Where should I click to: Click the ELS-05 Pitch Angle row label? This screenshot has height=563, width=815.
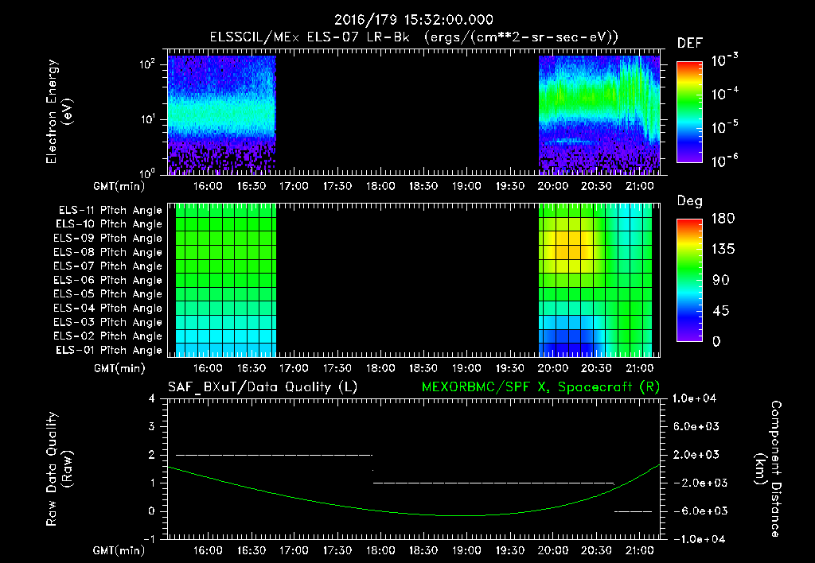(x=108, y=294)
